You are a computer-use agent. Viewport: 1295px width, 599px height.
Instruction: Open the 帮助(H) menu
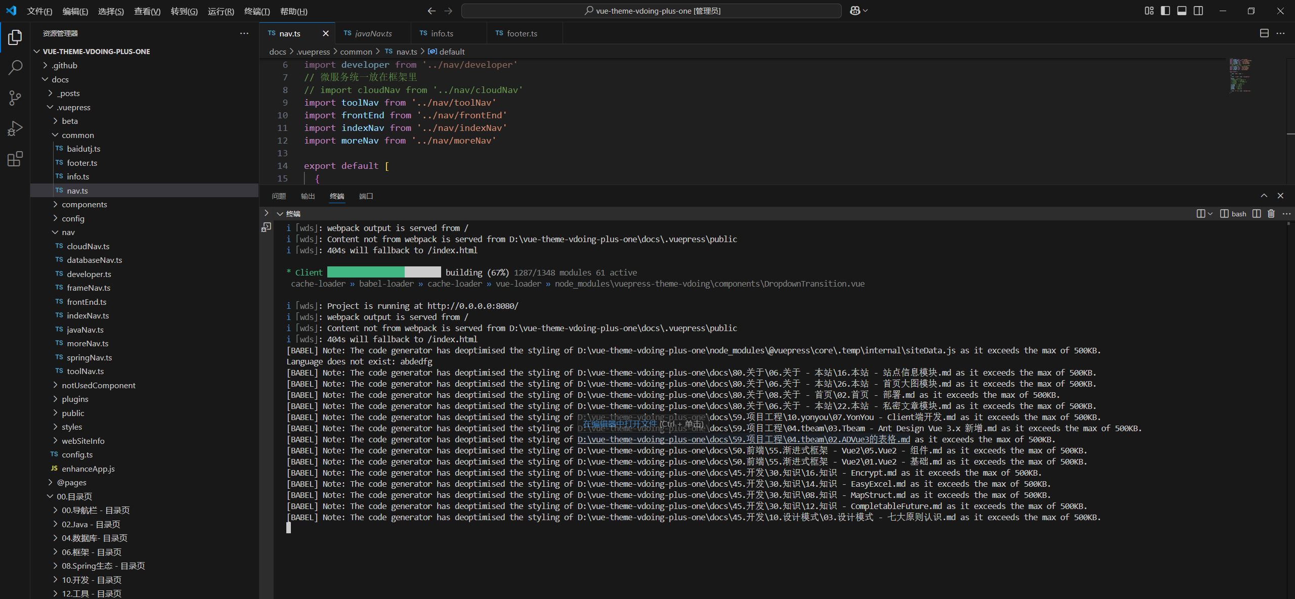tap(294, 11)
